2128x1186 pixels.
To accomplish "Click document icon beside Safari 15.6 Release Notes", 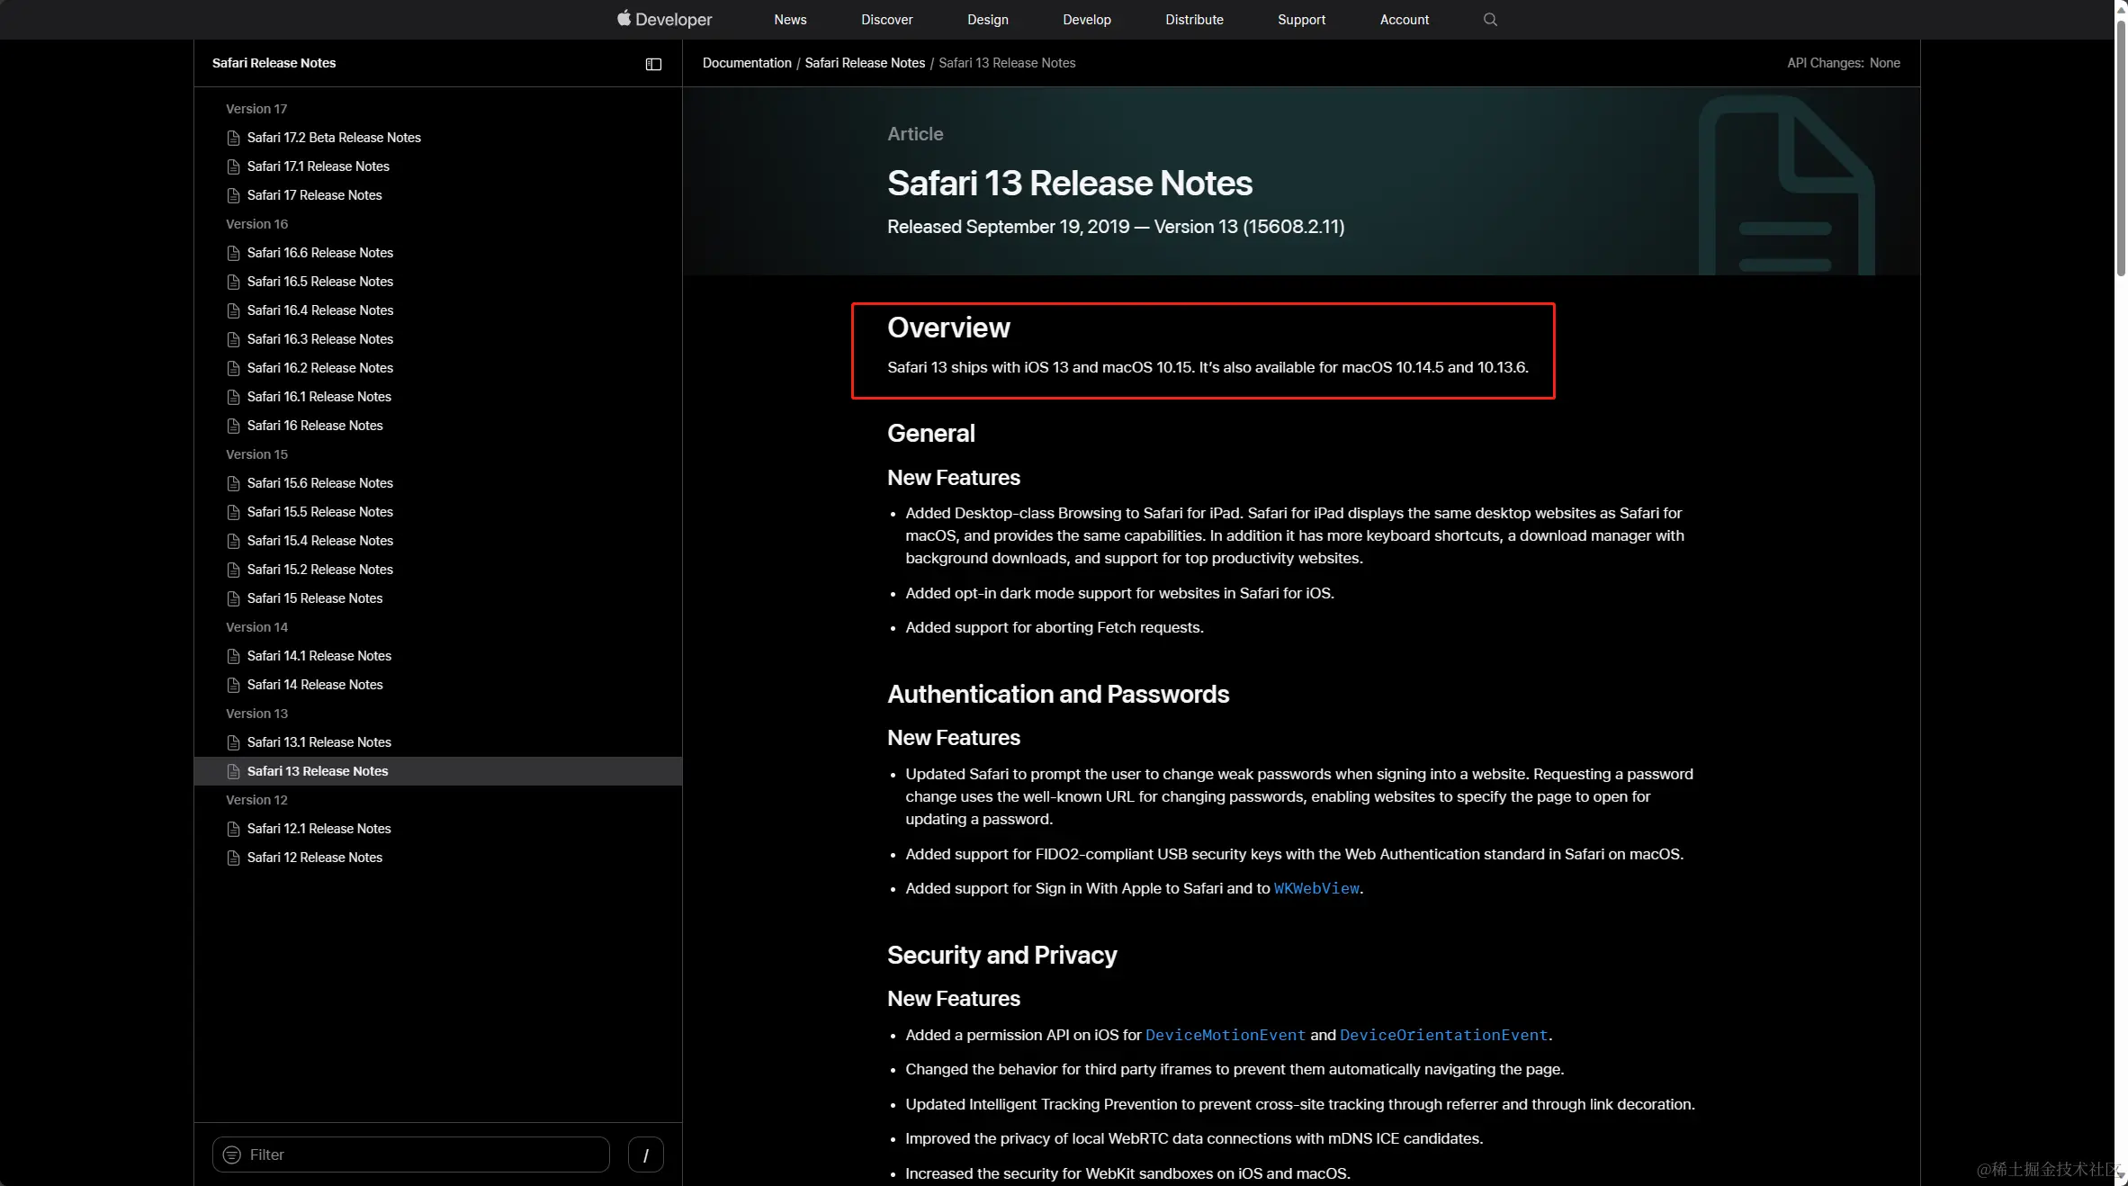I will tap(233, 483).
